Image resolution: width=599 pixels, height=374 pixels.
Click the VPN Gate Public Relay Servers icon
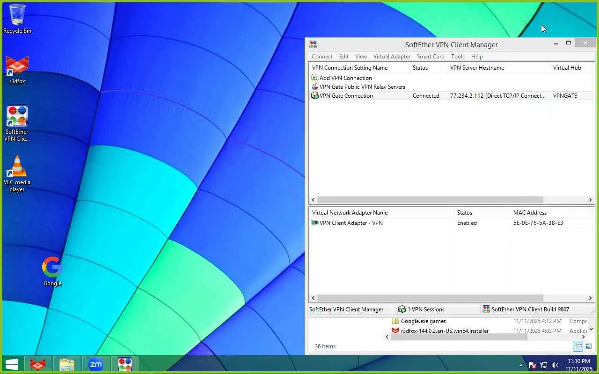click(x=314, y=87)
